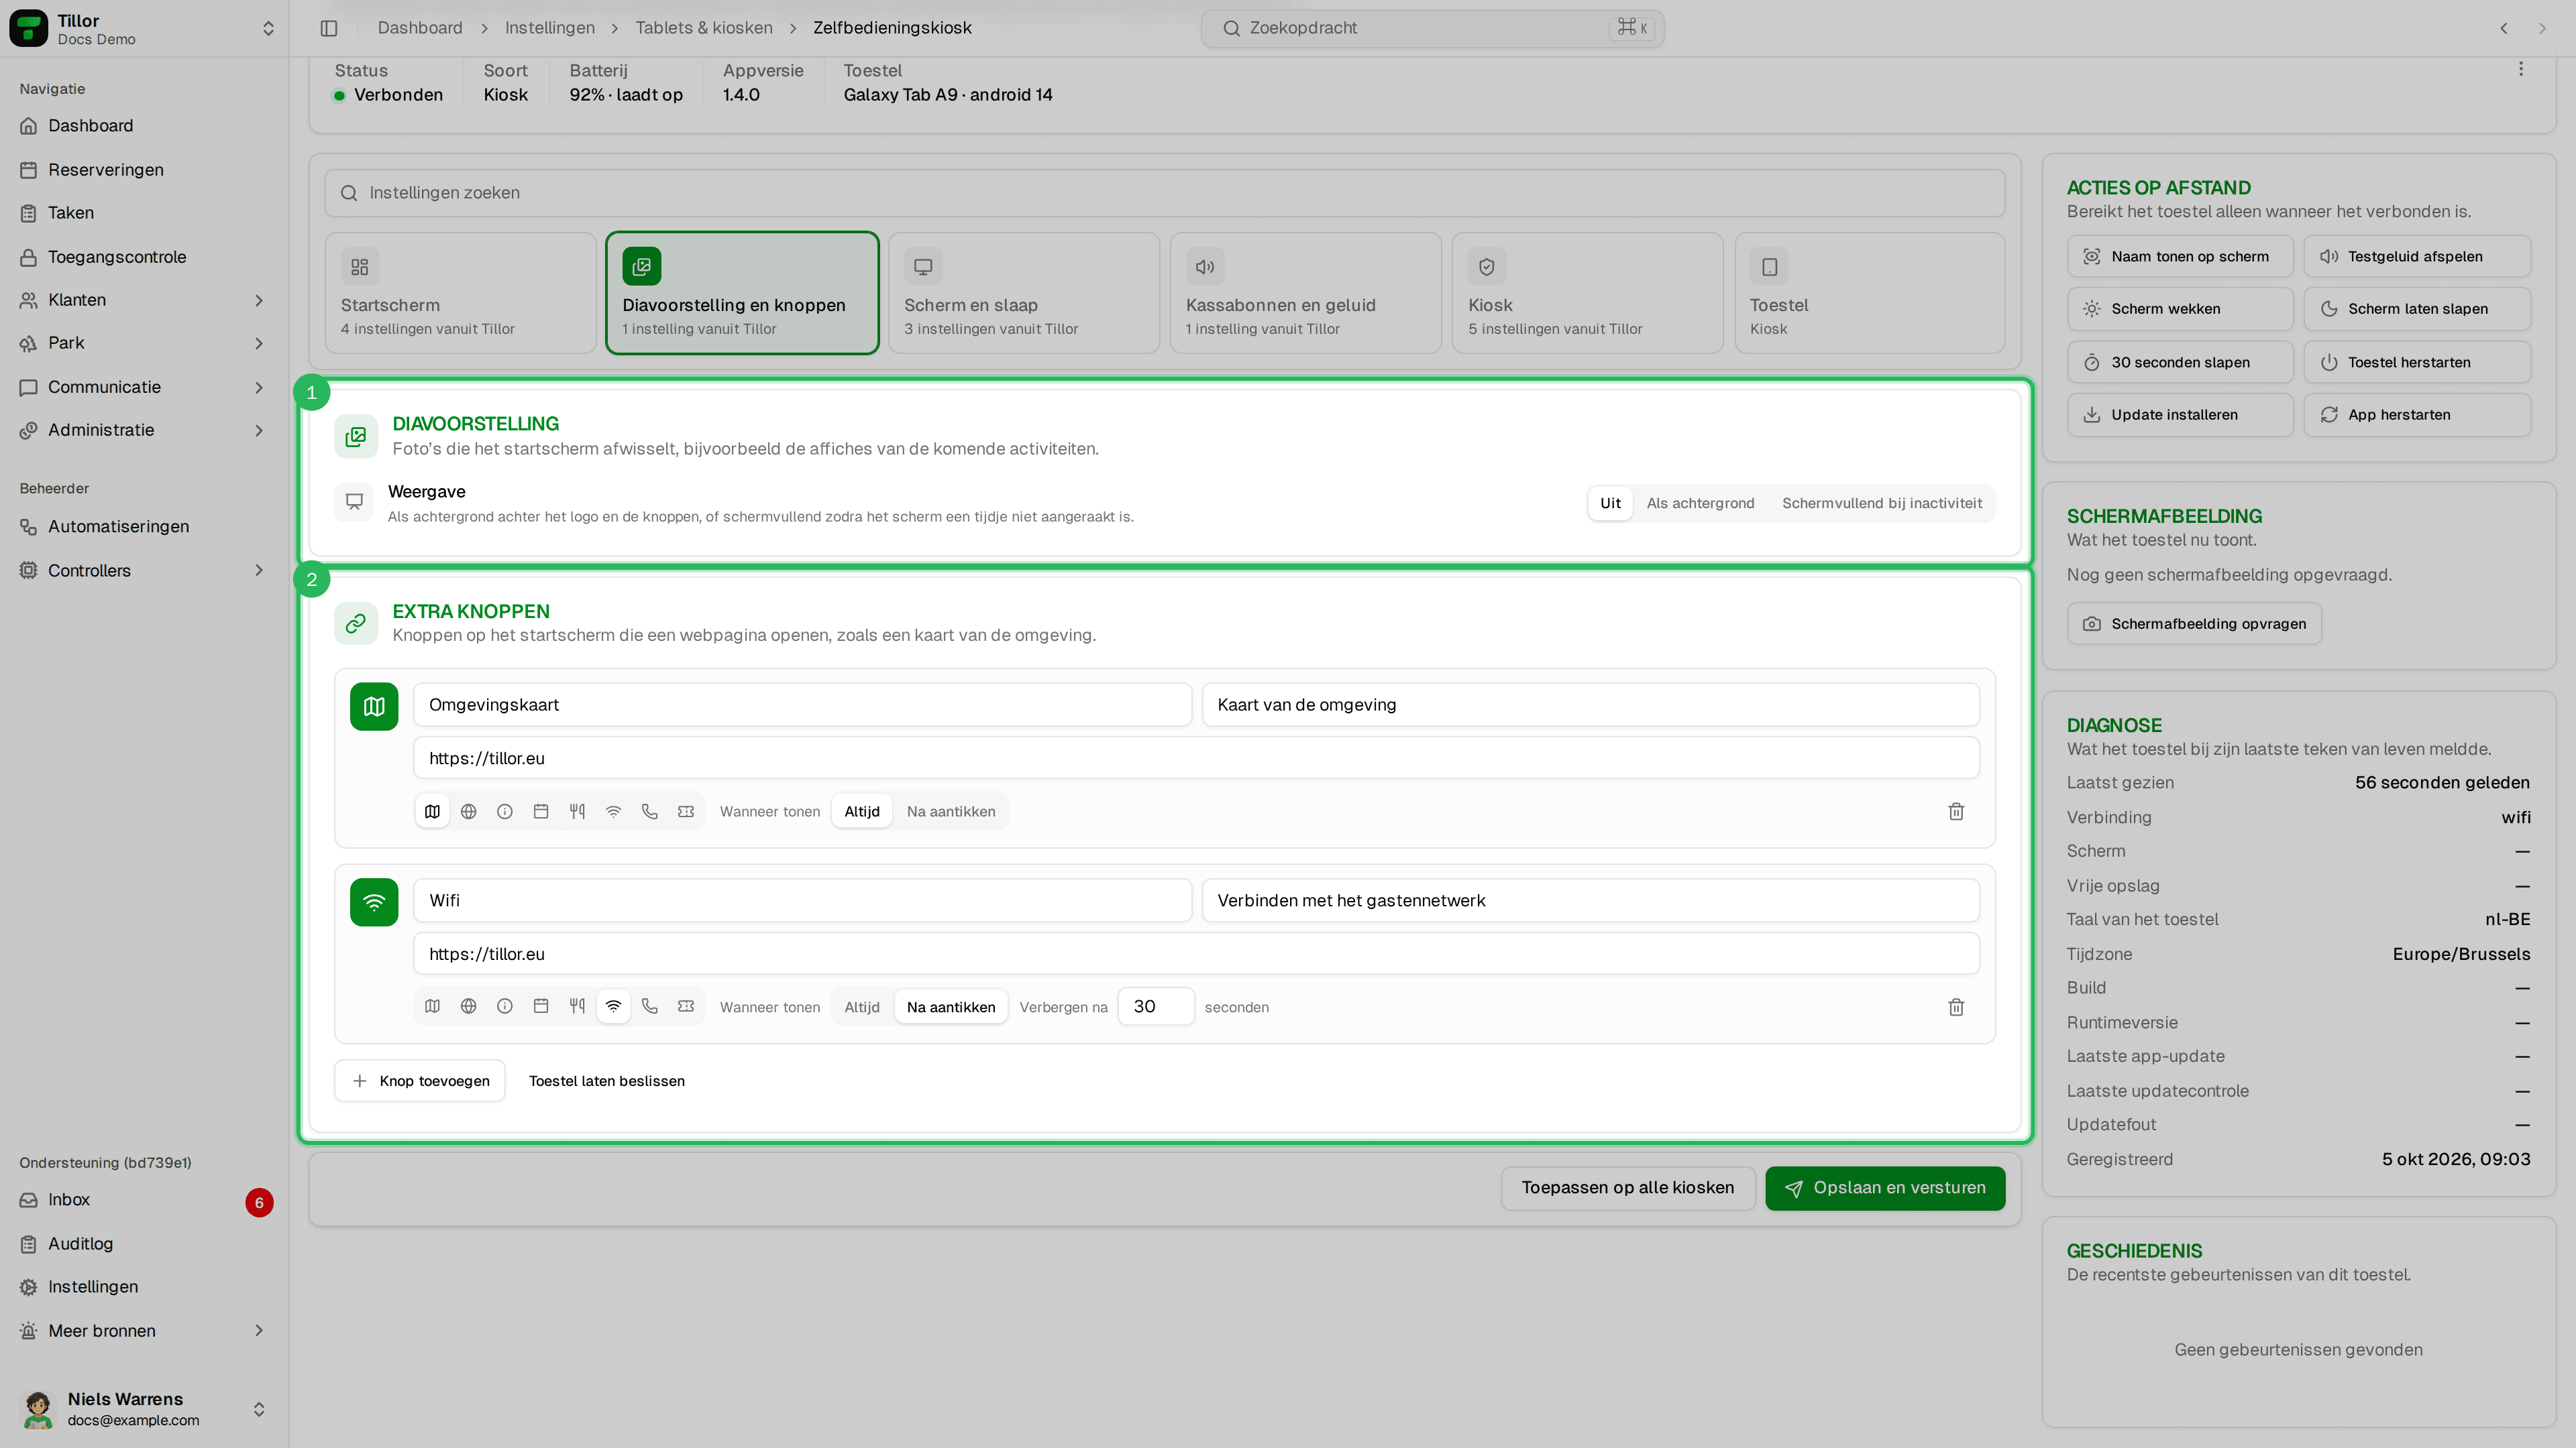Click the Instellingen zoeken search field

click(x=1164, y=193)
